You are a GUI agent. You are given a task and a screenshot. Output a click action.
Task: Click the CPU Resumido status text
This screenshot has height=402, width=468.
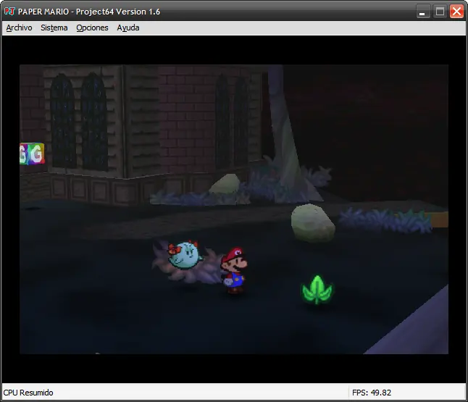point(28,393)
